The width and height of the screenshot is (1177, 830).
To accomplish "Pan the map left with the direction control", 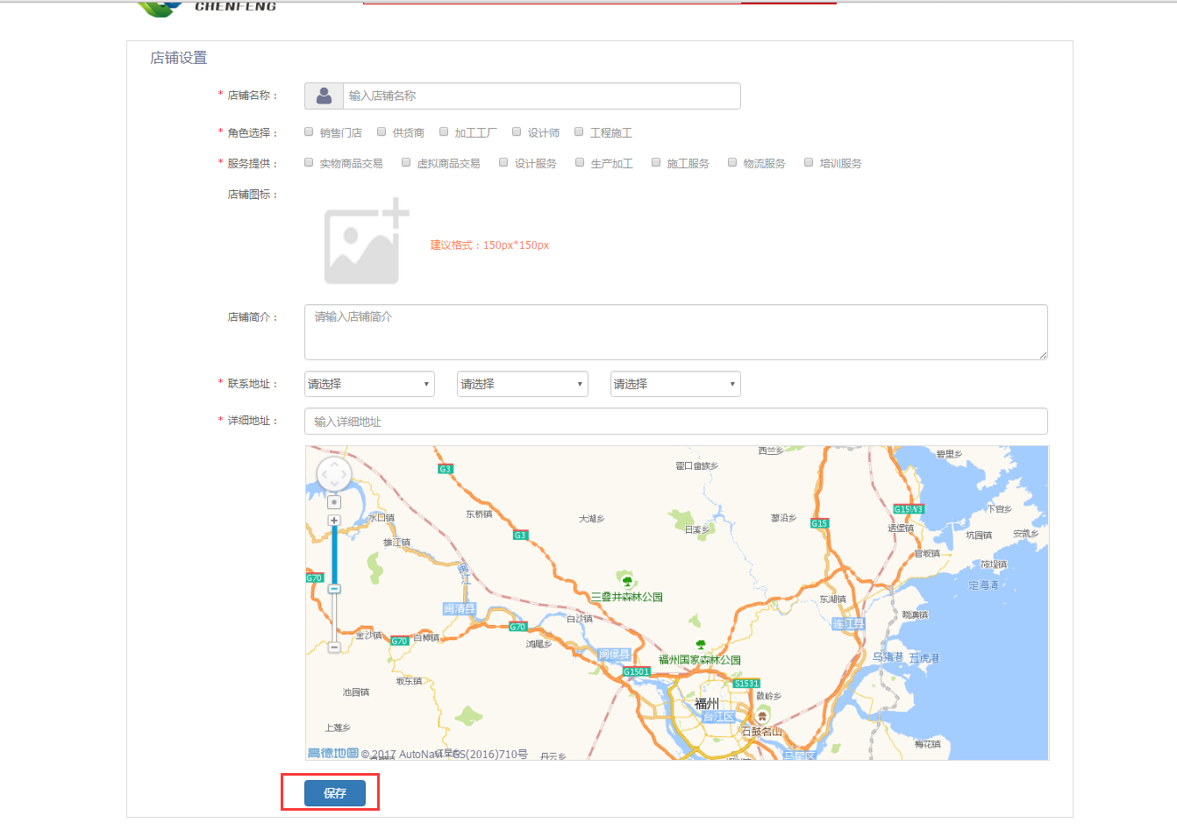I will (323, 475).
